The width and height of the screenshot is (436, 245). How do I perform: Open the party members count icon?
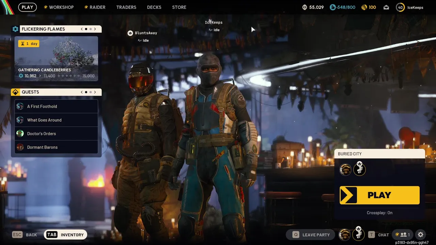point(402,234)
